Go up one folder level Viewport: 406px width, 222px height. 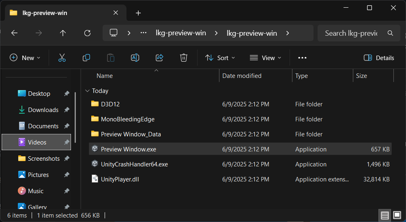[x=63, y=33]
